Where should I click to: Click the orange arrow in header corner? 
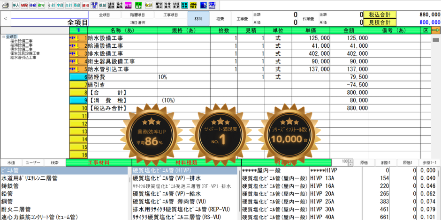click(435, 30)
